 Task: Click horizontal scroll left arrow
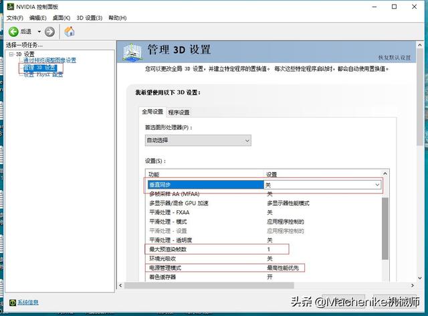pyautogui.click(x=120, y=285)
